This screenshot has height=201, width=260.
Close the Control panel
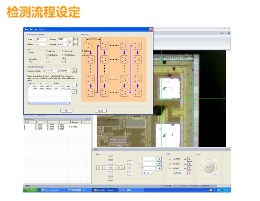tap(229, 150)
